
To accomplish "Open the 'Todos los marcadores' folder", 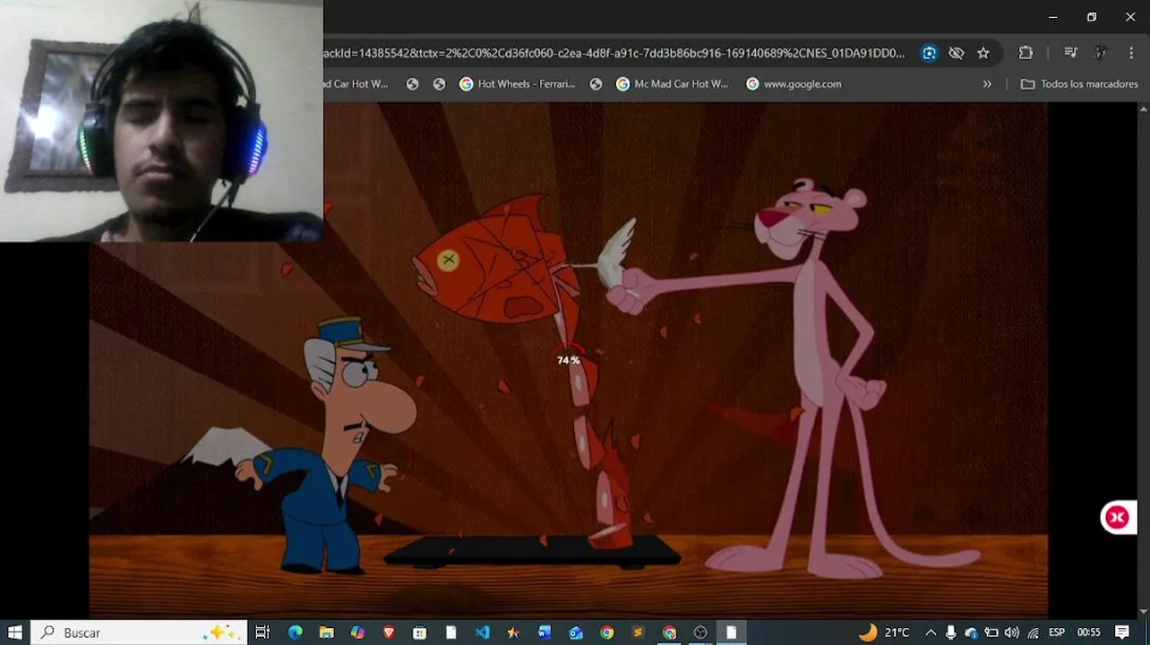I will click(1079, 84).
